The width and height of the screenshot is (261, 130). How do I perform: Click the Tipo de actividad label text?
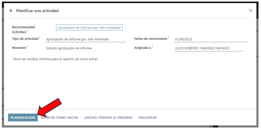[25, 39]
